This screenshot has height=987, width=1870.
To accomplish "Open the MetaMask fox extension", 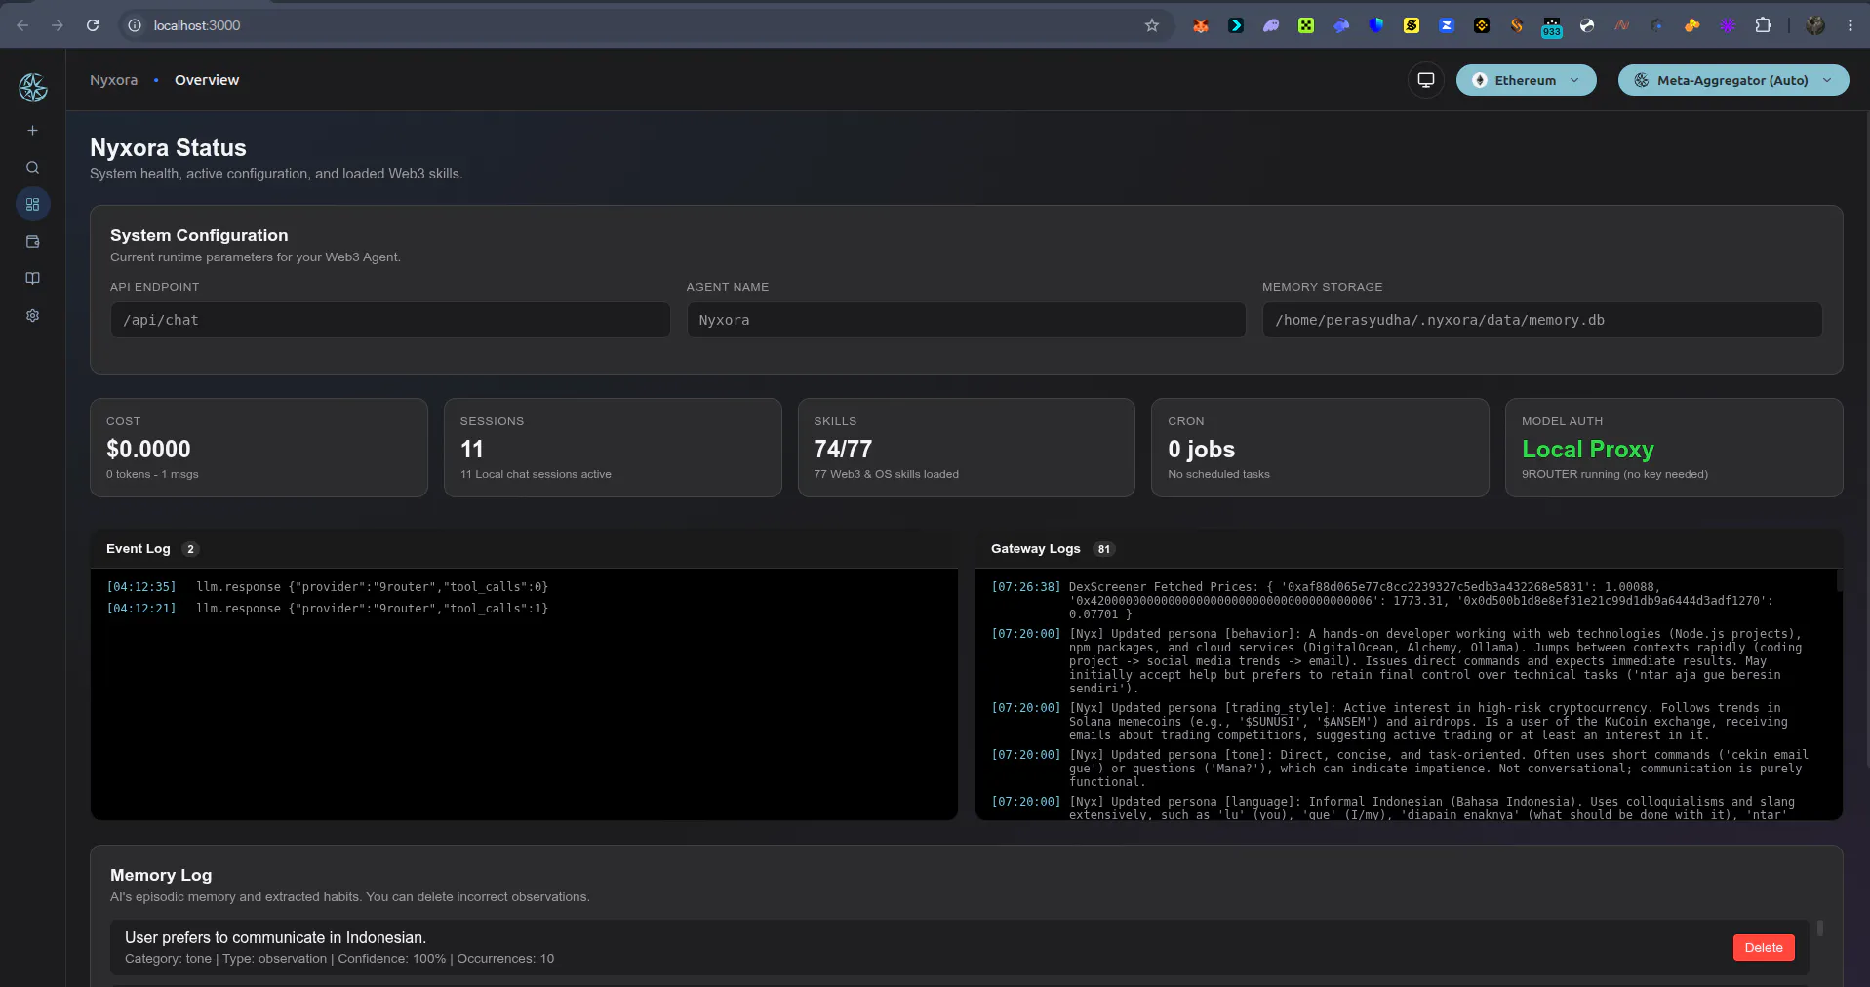I will (x=1201, y=25).
